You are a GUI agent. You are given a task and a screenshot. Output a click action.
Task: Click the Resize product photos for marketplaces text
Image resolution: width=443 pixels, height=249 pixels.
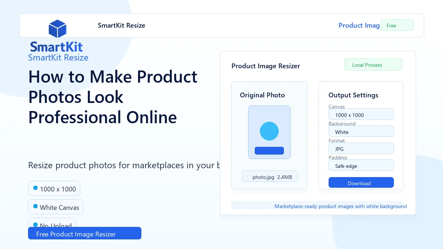[124, 165]
